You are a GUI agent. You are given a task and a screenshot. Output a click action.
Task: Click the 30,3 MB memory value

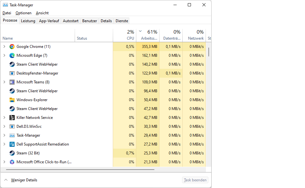(151, 126)
